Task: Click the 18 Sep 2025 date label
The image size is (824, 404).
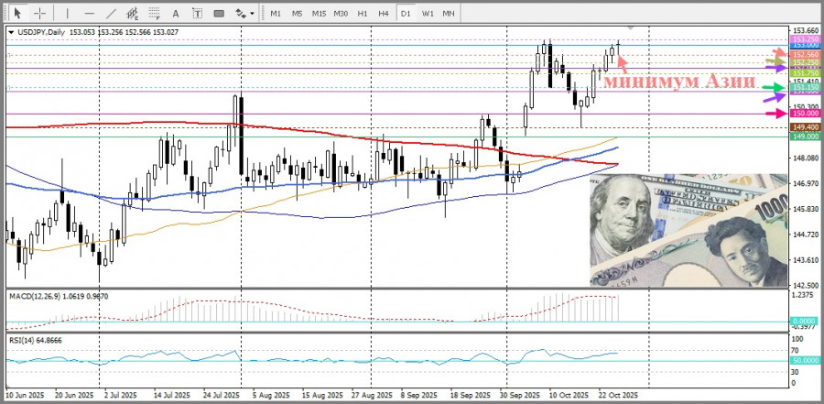Action: coord(471,395)
